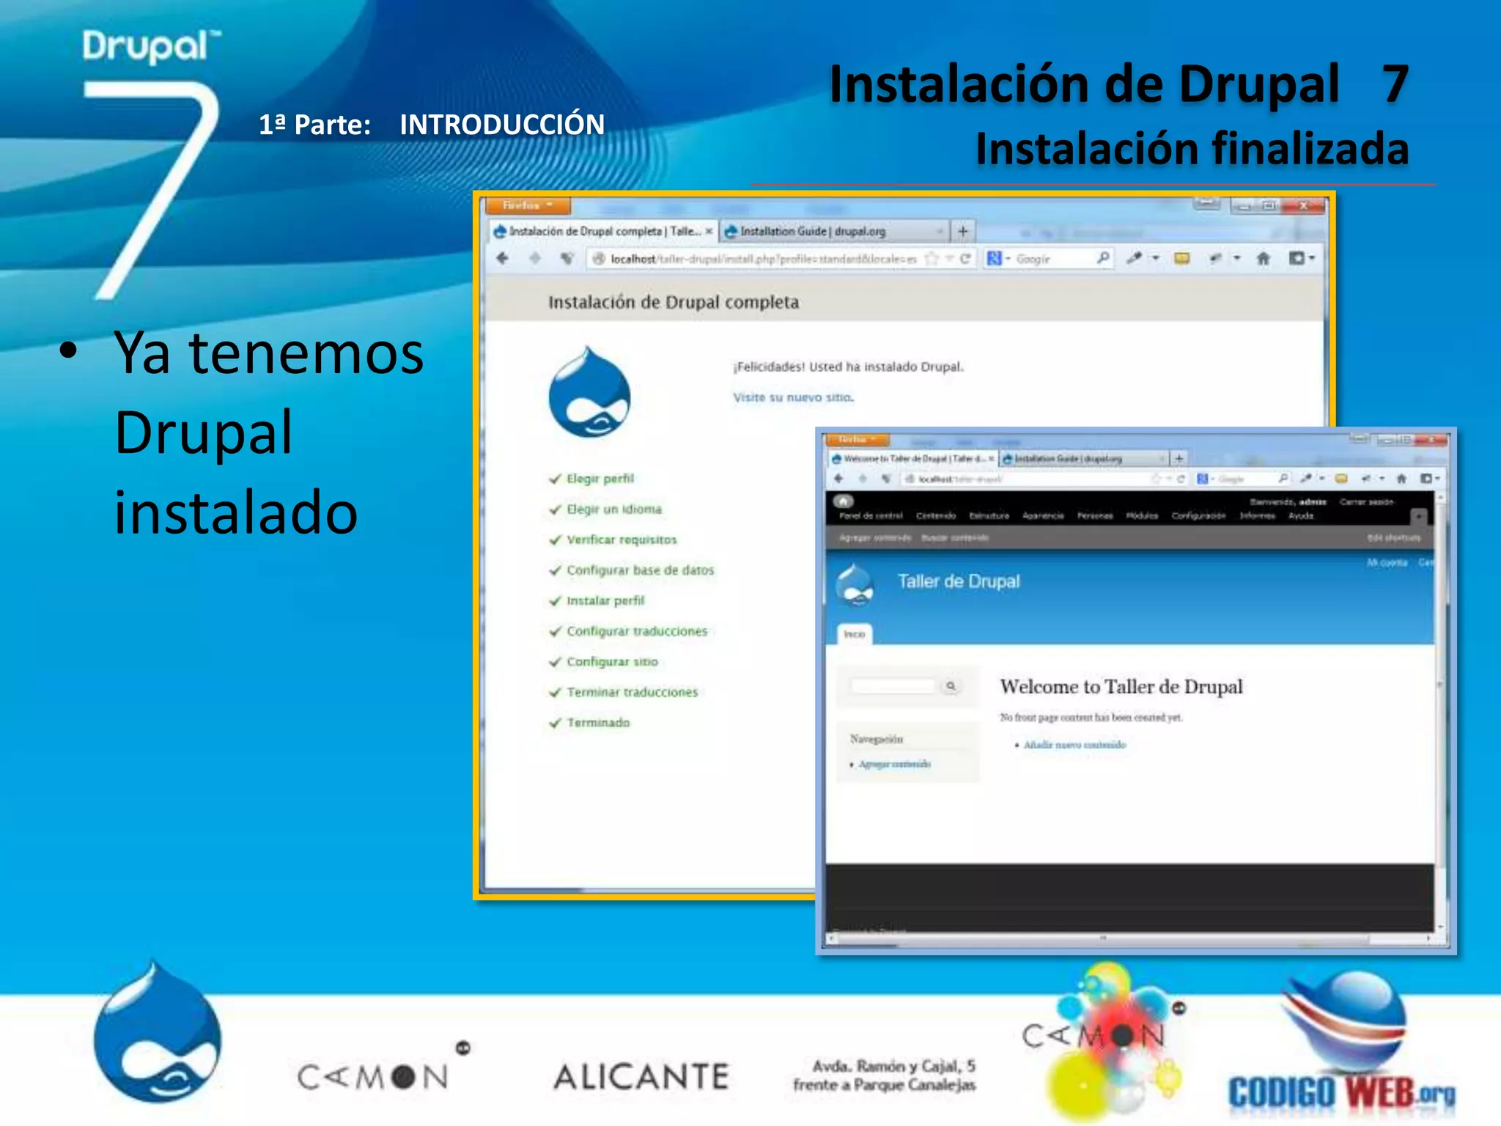Click the search magnifier icon in the back window

pos(1103,258)
